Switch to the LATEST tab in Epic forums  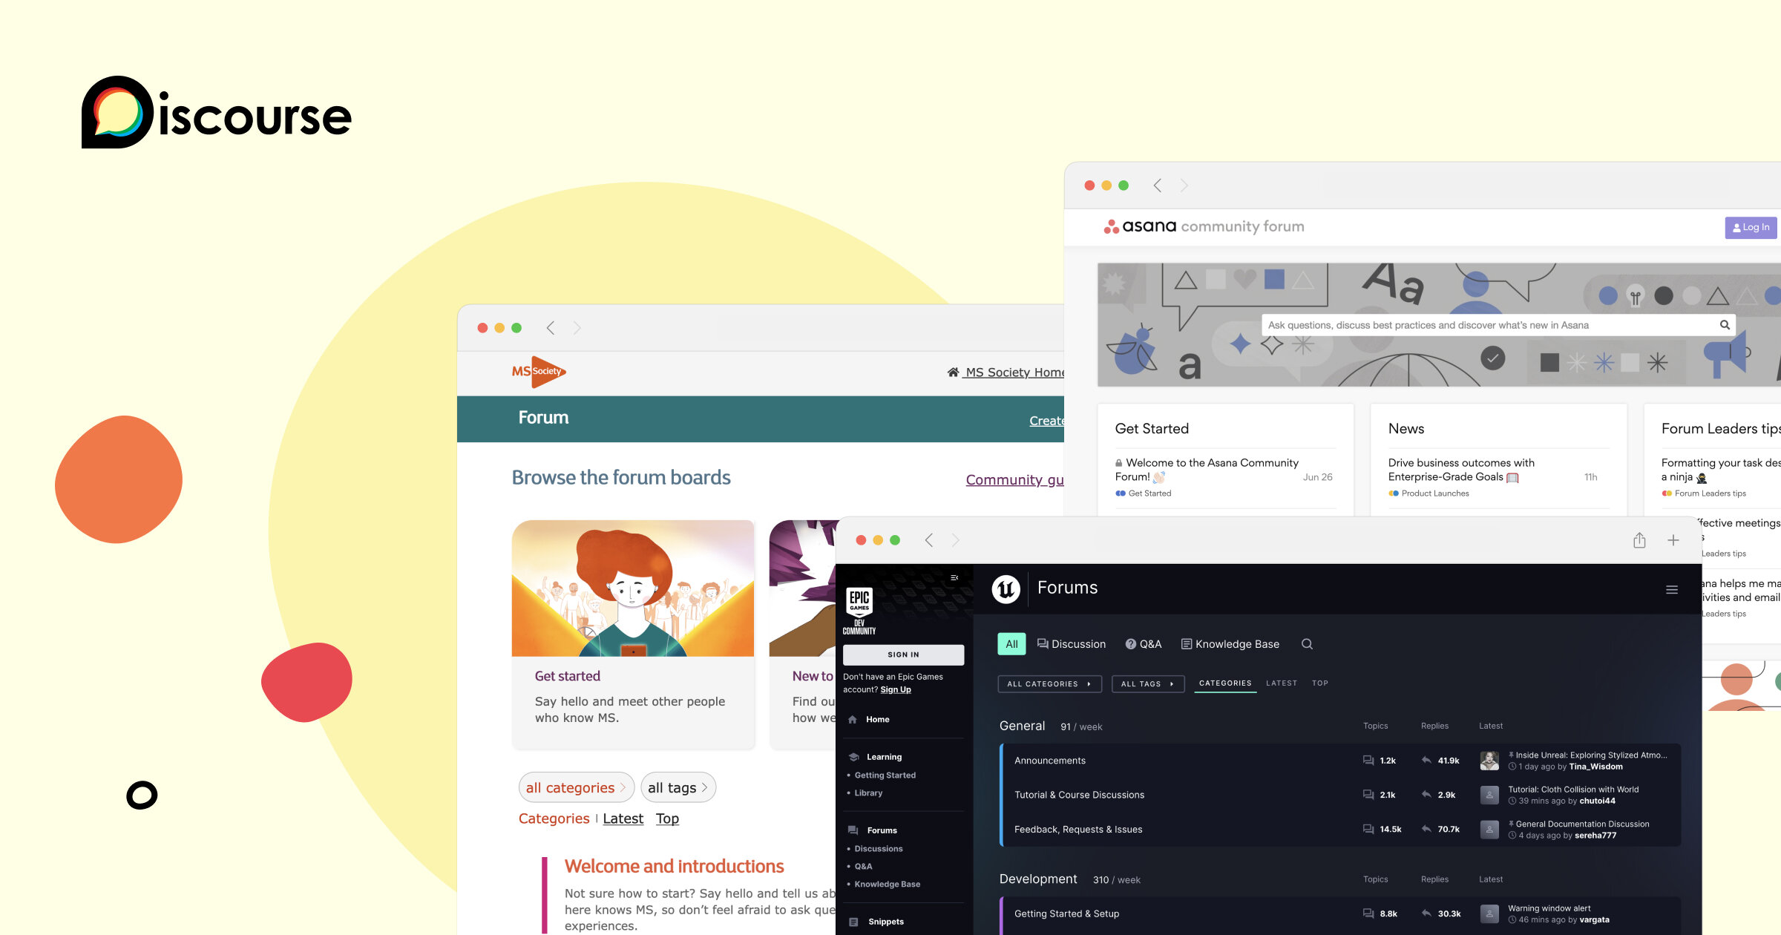1281,683
